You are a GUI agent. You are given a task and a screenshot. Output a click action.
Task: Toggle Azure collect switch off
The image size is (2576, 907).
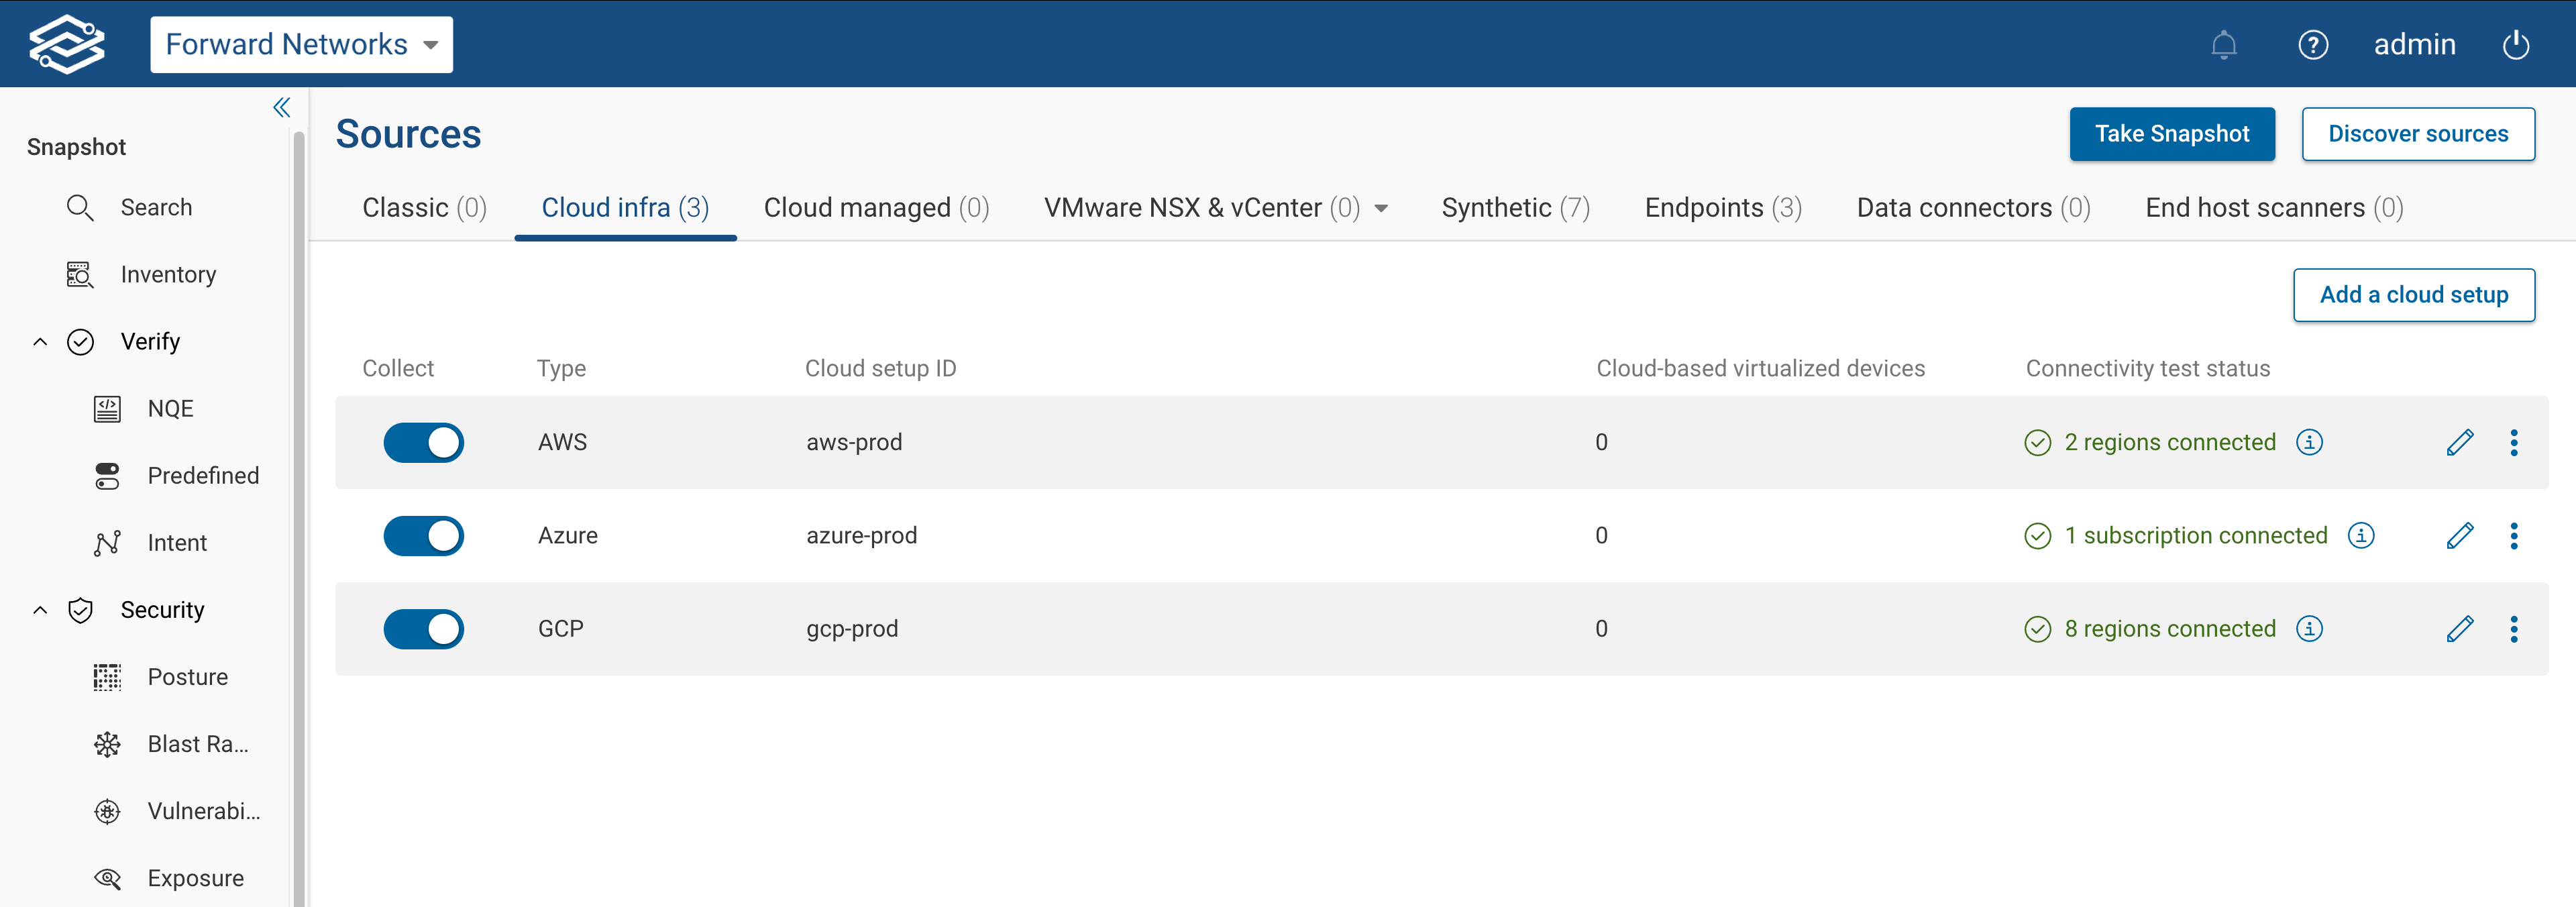[424, 536]
